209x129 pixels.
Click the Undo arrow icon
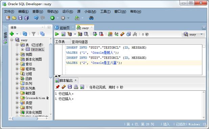click(36, 18)
